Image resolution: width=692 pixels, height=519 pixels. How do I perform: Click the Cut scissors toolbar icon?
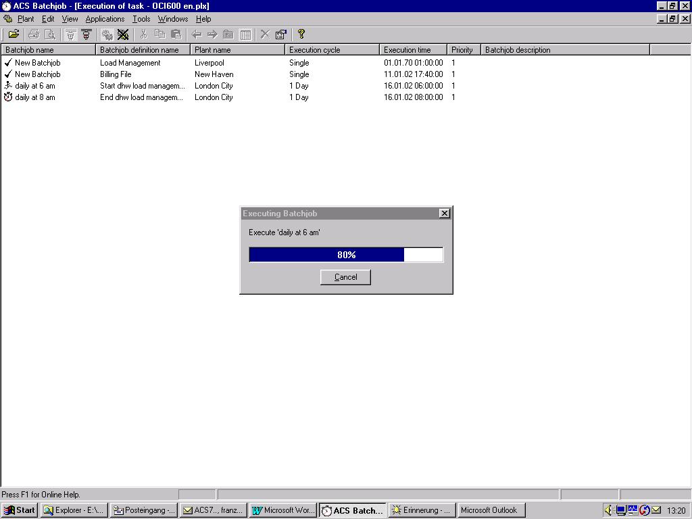143,34
